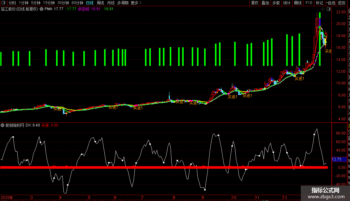Click the panel layout icon beside the diamond icon
This screenshot has height=201, width=350.
click(329, 9)
